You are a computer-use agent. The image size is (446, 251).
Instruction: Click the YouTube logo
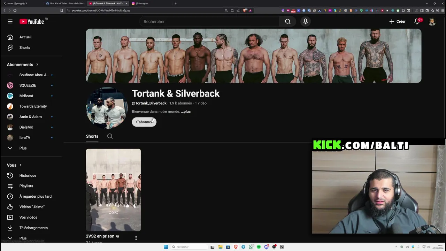tap(32, 22)
